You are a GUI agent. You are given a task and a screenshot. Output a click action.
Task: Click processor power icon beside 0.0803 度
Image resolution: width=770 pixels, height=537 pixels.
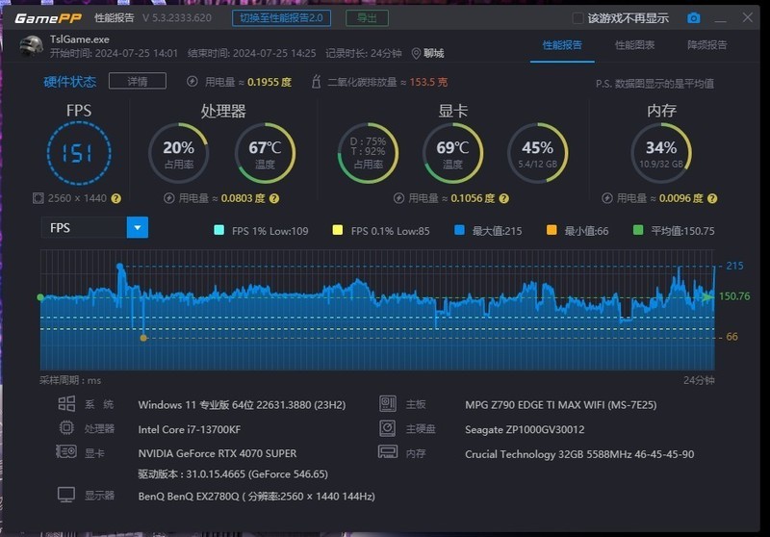[x=169, y=198]
